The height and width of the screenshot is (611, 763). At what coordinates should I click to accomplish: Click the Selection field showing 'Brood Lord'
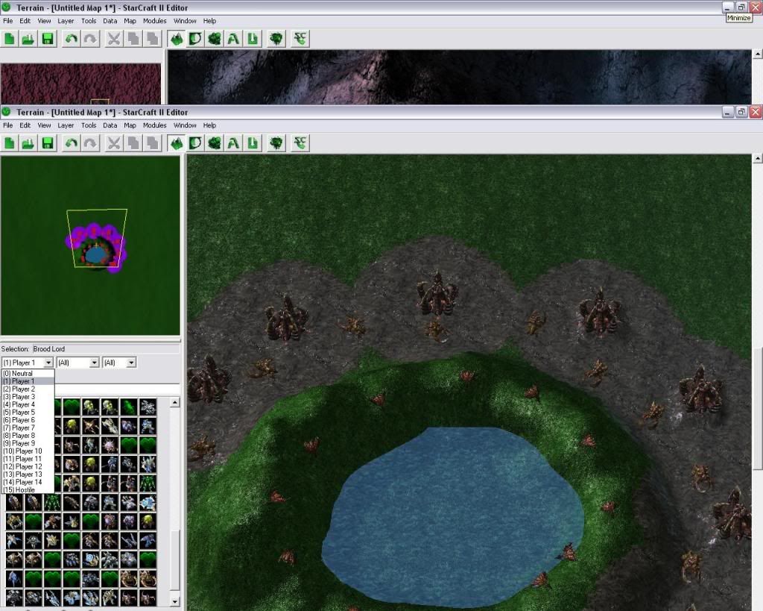[x=106, y=349]
